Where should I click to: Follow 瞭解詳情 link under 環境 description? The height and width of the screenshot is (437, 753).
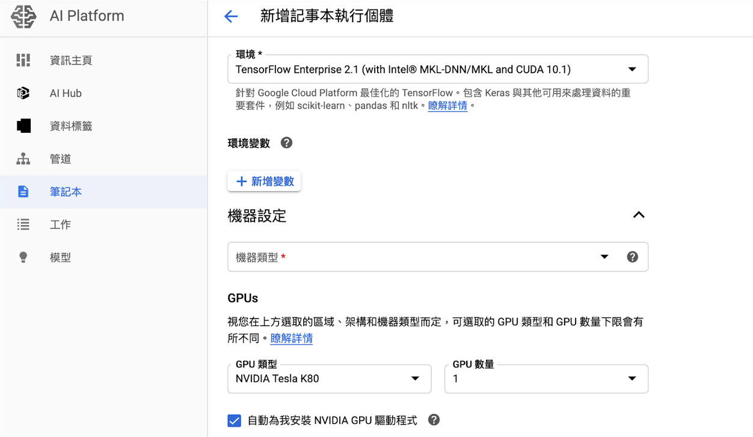[x=447, y=106]
